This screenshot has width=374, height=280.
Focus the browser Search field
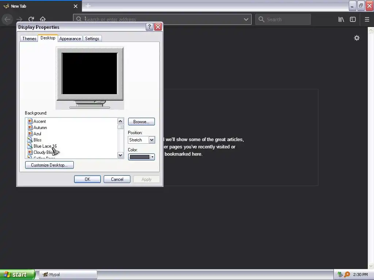click(x=283, y=19)
